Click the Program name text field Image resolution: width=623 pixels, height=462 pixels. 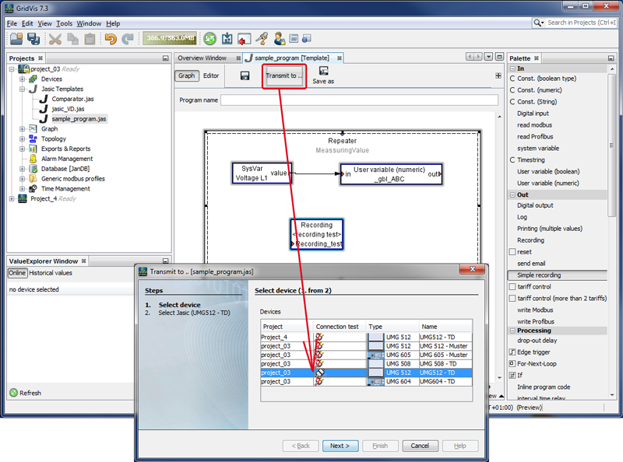359,100
